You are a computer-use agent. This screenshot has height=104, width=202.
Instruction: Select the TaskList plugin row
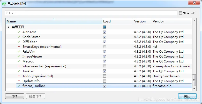point(99,71)
